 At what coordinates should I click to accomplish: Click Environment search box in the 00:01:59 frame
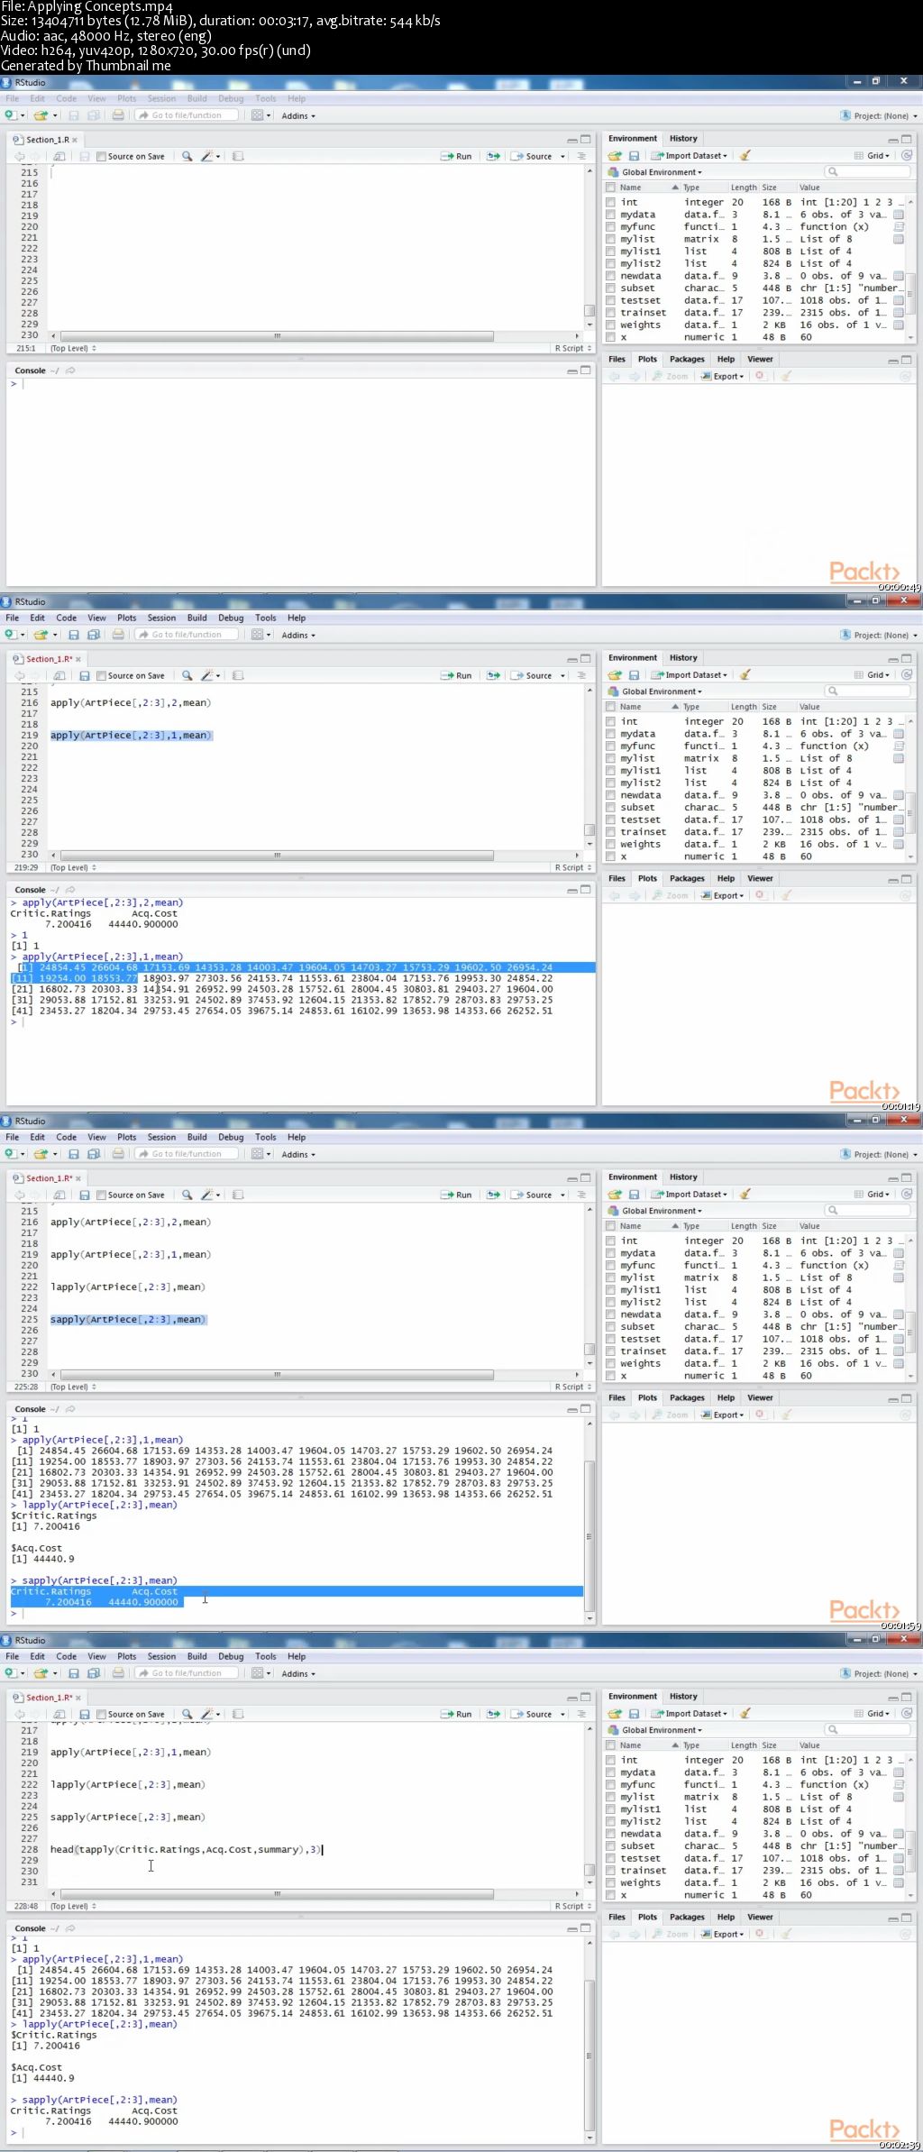(x=867, y=1211)
